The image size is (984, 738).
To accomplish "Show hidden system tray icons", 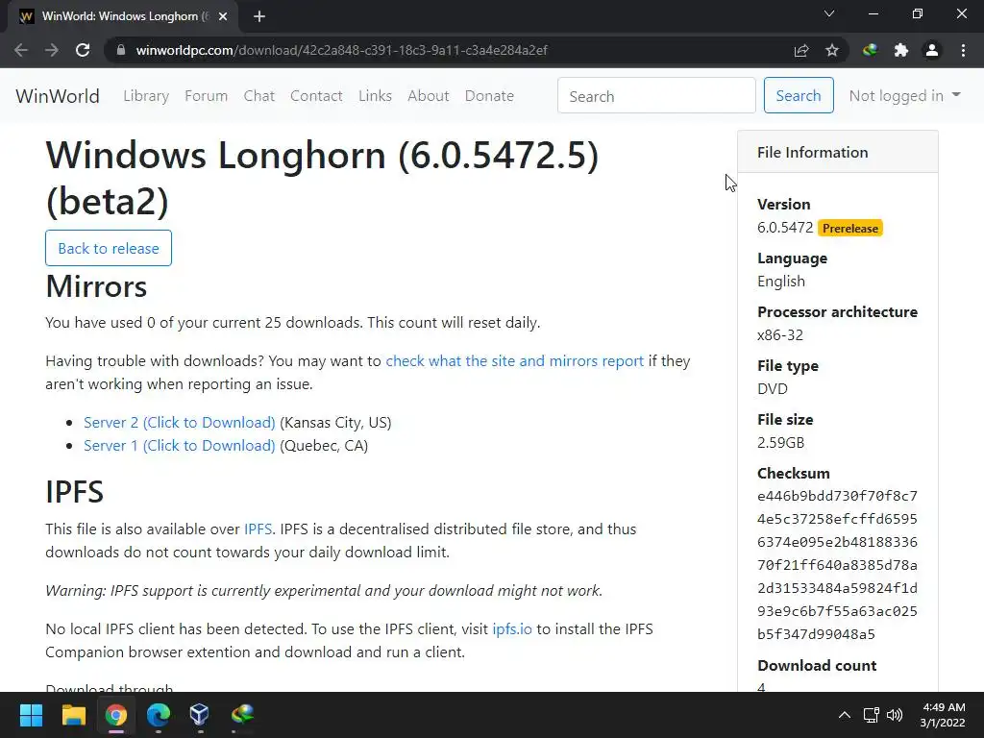I will [845, 715].
